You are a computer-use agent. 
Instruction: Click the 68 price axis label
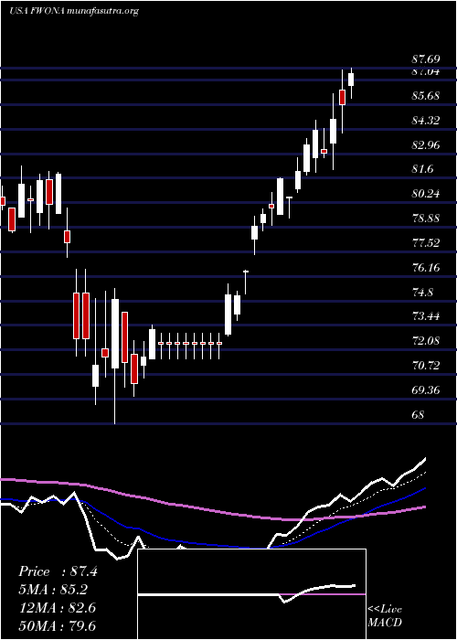[418, 415]
